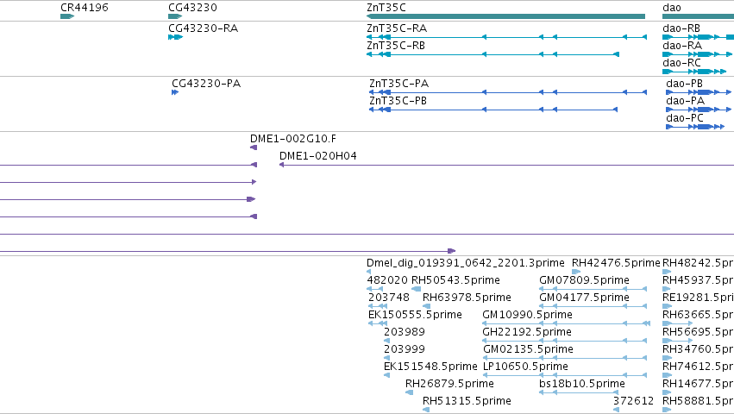Open the RH42476.5prime EST
This screenshot has width=734, height=414.
point(616,263)
